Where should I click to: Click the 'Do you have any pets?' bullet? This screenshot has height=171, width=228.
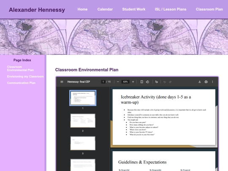coord(138,122)
